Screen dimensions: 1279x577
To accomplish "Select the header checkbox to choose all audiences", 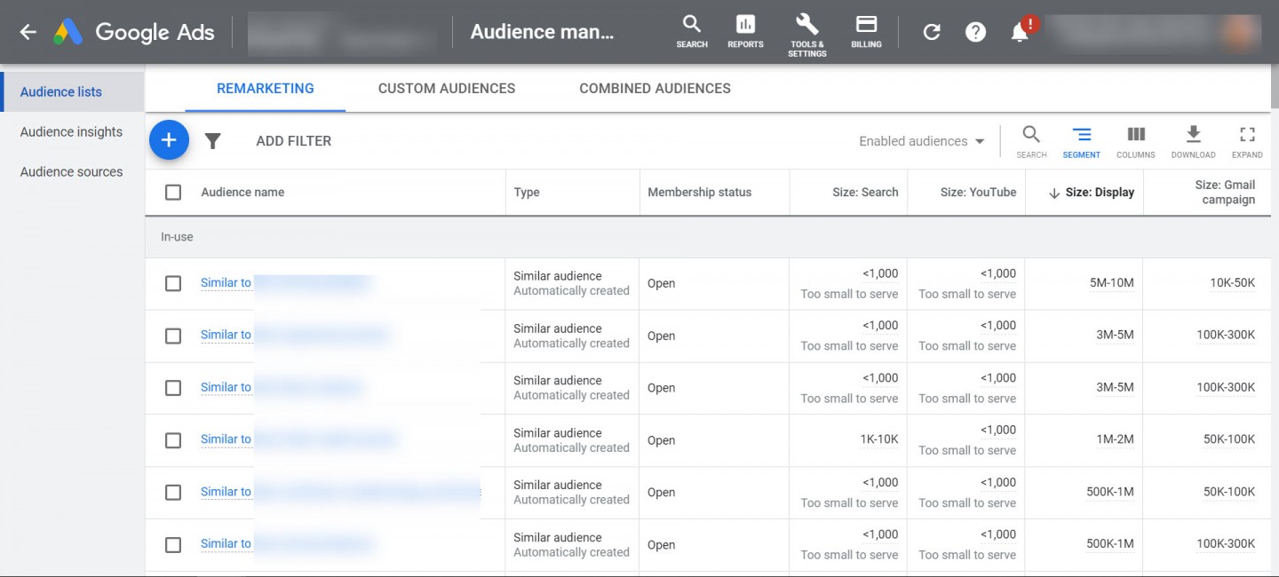I will (173, 192).
